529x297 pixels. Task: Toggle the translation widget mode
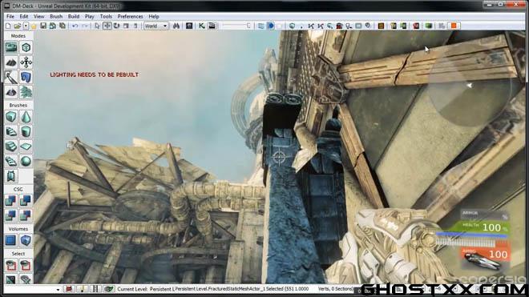(107, 26)
